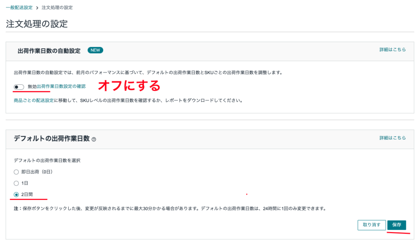Choose the 1日 radio option

coord(17,183)
